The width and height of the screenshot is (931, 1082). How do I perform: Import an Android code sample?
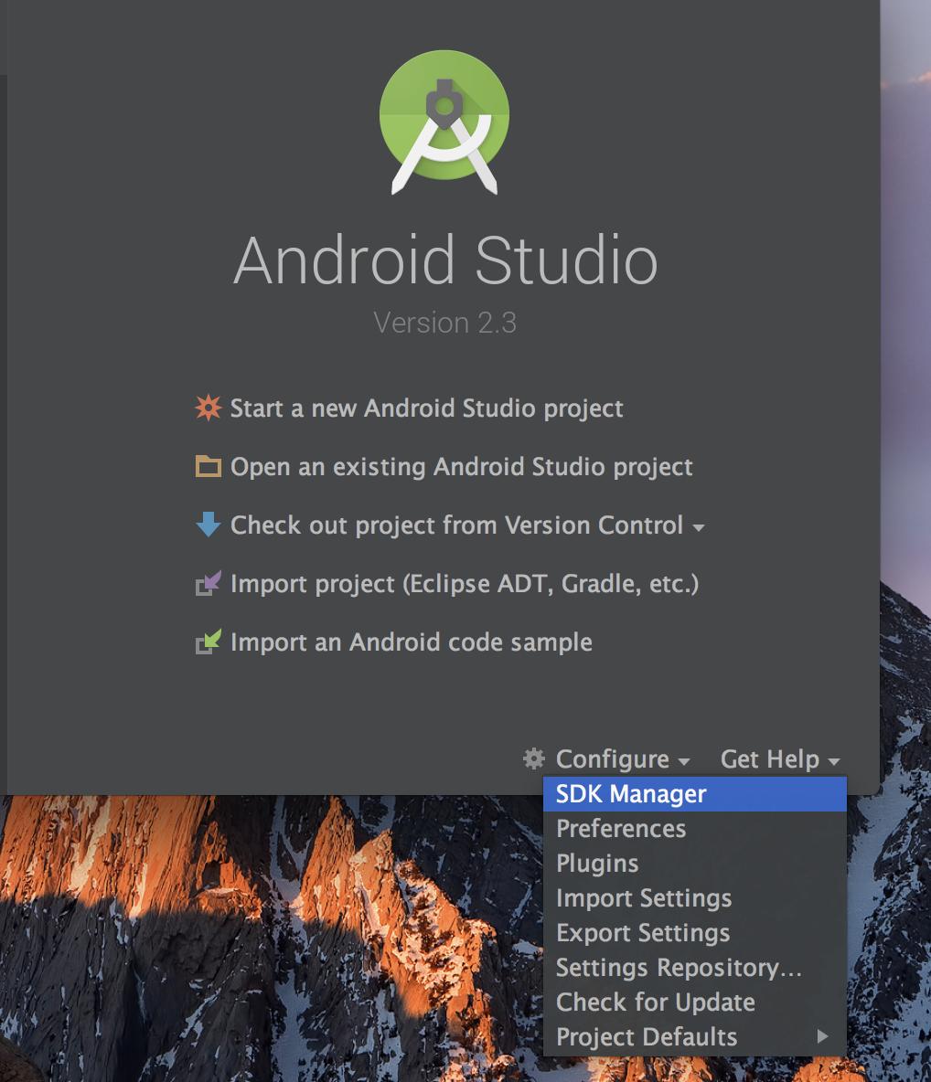411,642
